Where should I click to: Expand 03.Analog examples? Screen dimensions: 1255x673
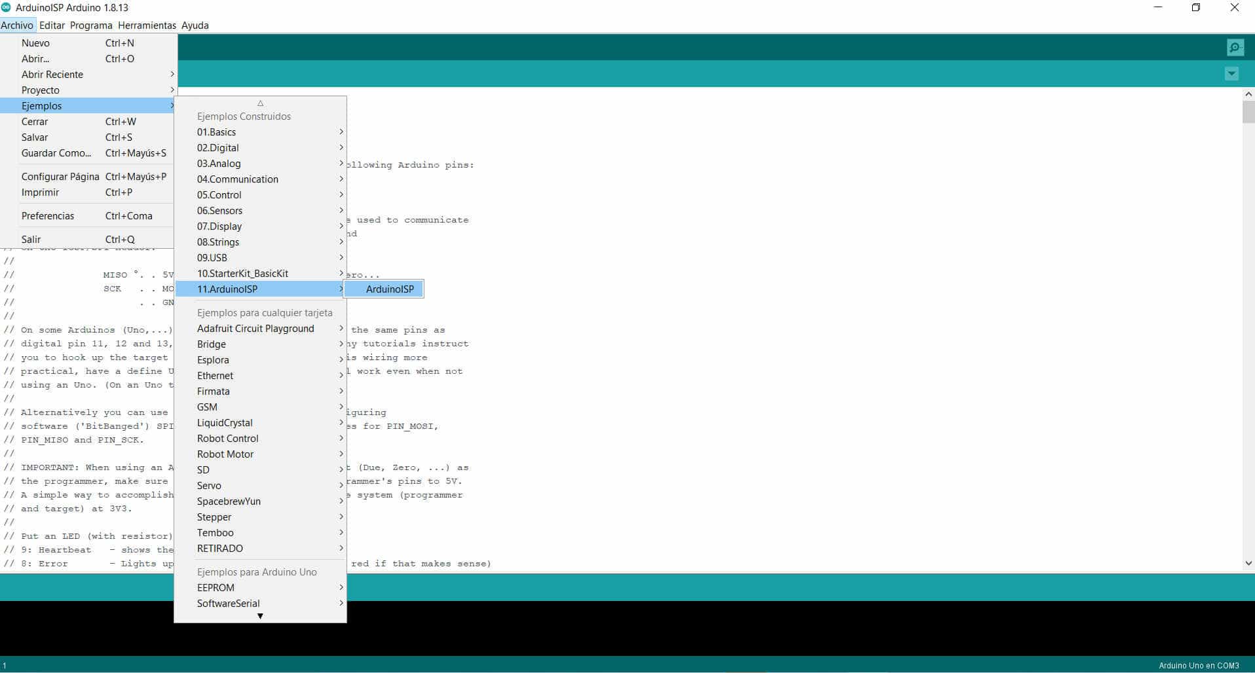[x=260, y=164]
